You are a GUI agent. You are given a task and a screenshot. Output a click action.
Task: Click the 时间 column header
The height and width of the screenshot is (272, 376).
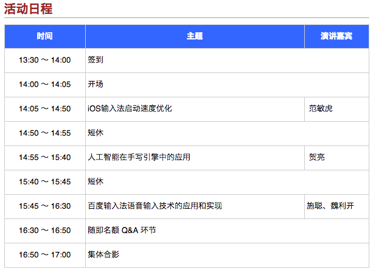click(x=44, y=36)
